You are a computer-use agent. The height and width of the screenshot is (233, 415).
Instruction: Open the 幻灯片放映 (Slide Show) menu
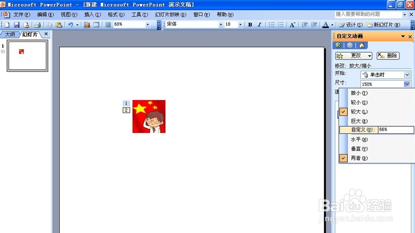[171, 15]
